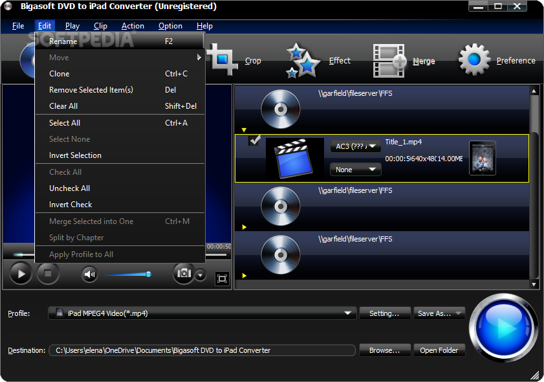Open the Option menu
544x382 pixels.
coord(170,26)
